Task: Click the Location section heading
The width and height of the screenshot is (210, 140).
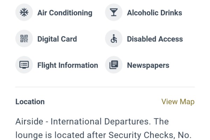Action: click(x=30, y=102)
